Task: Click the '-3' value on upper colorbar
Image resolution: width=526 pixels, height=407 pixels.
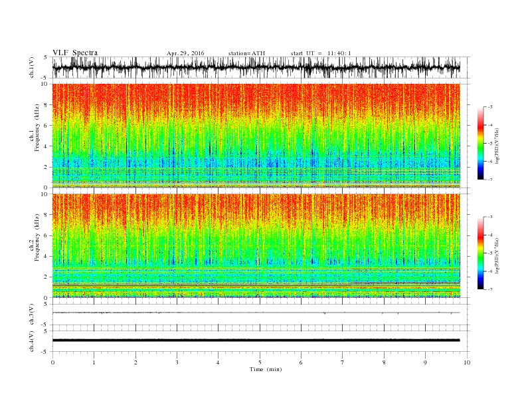Action: coord(490,107)
